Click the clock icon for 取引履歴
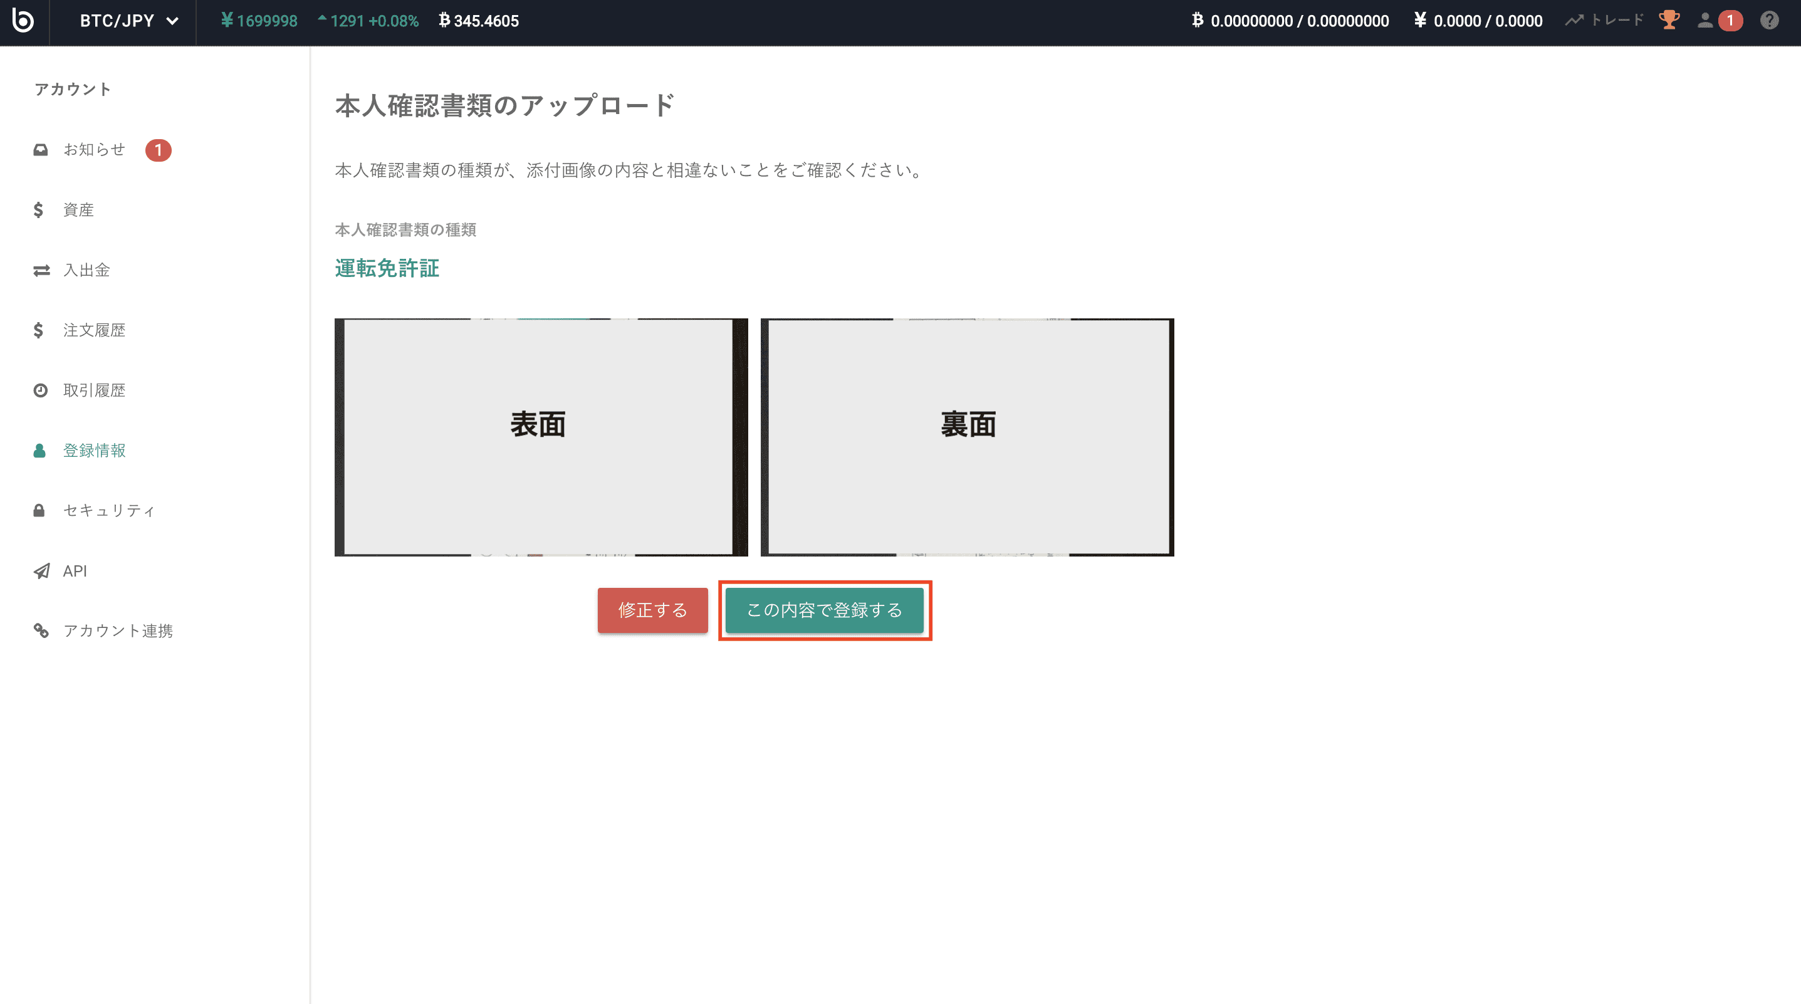1801x1004 pixels. pyautogui.click(x=41, y=390)
